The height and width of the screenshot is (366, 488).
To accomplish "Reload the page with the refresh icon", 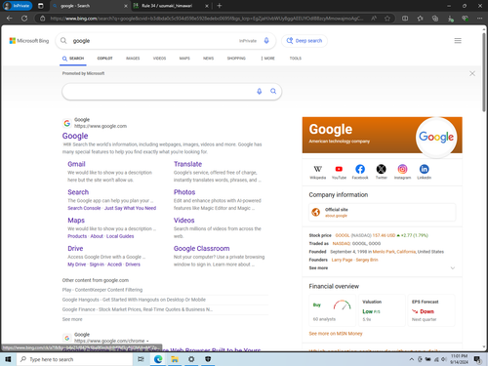I will click(24, 19).
